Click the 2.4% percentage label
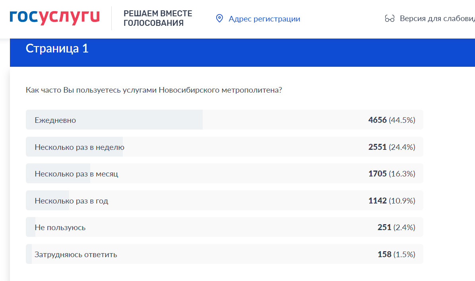The width and height of the screenshot is (475, 281). click(405, 227)
